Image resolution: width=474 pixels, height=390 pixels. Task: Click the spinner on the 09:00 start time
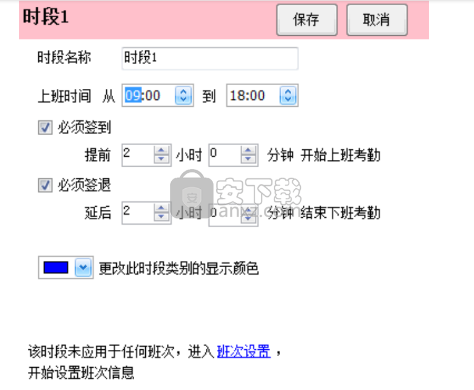[183, 96]
